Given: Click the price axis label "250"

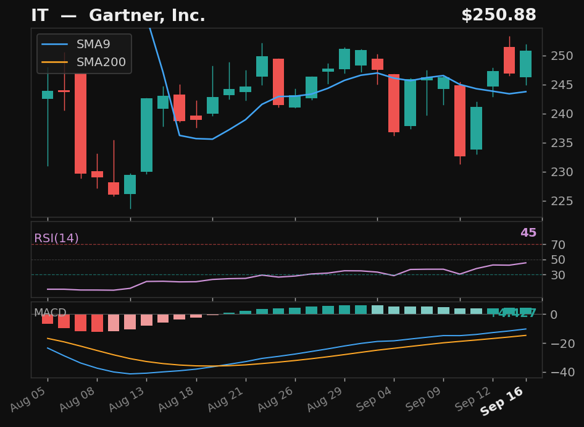Looking at the screenshot, I should tap(562, 56).
